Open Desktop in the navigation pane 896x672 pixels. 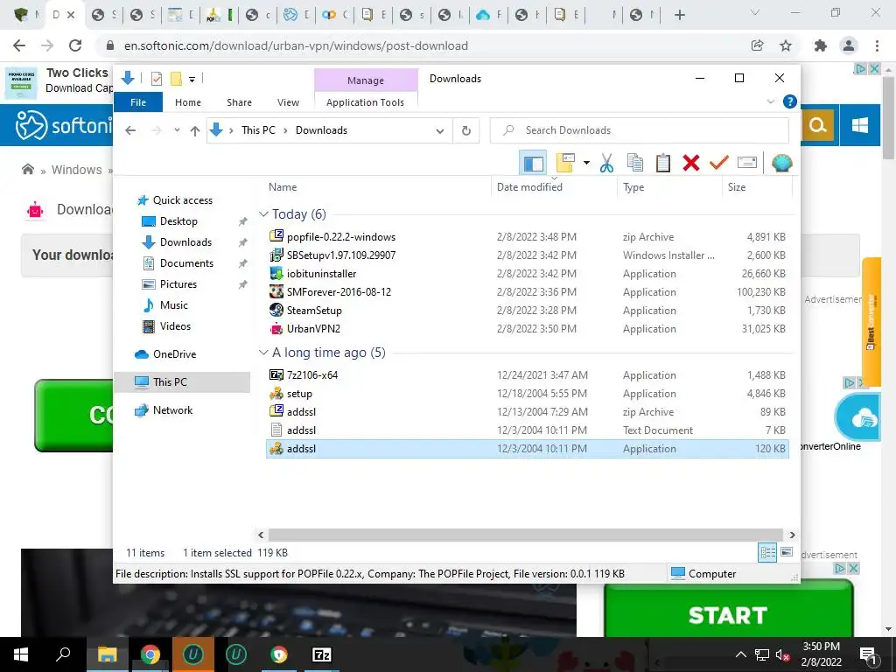[178, 221]
